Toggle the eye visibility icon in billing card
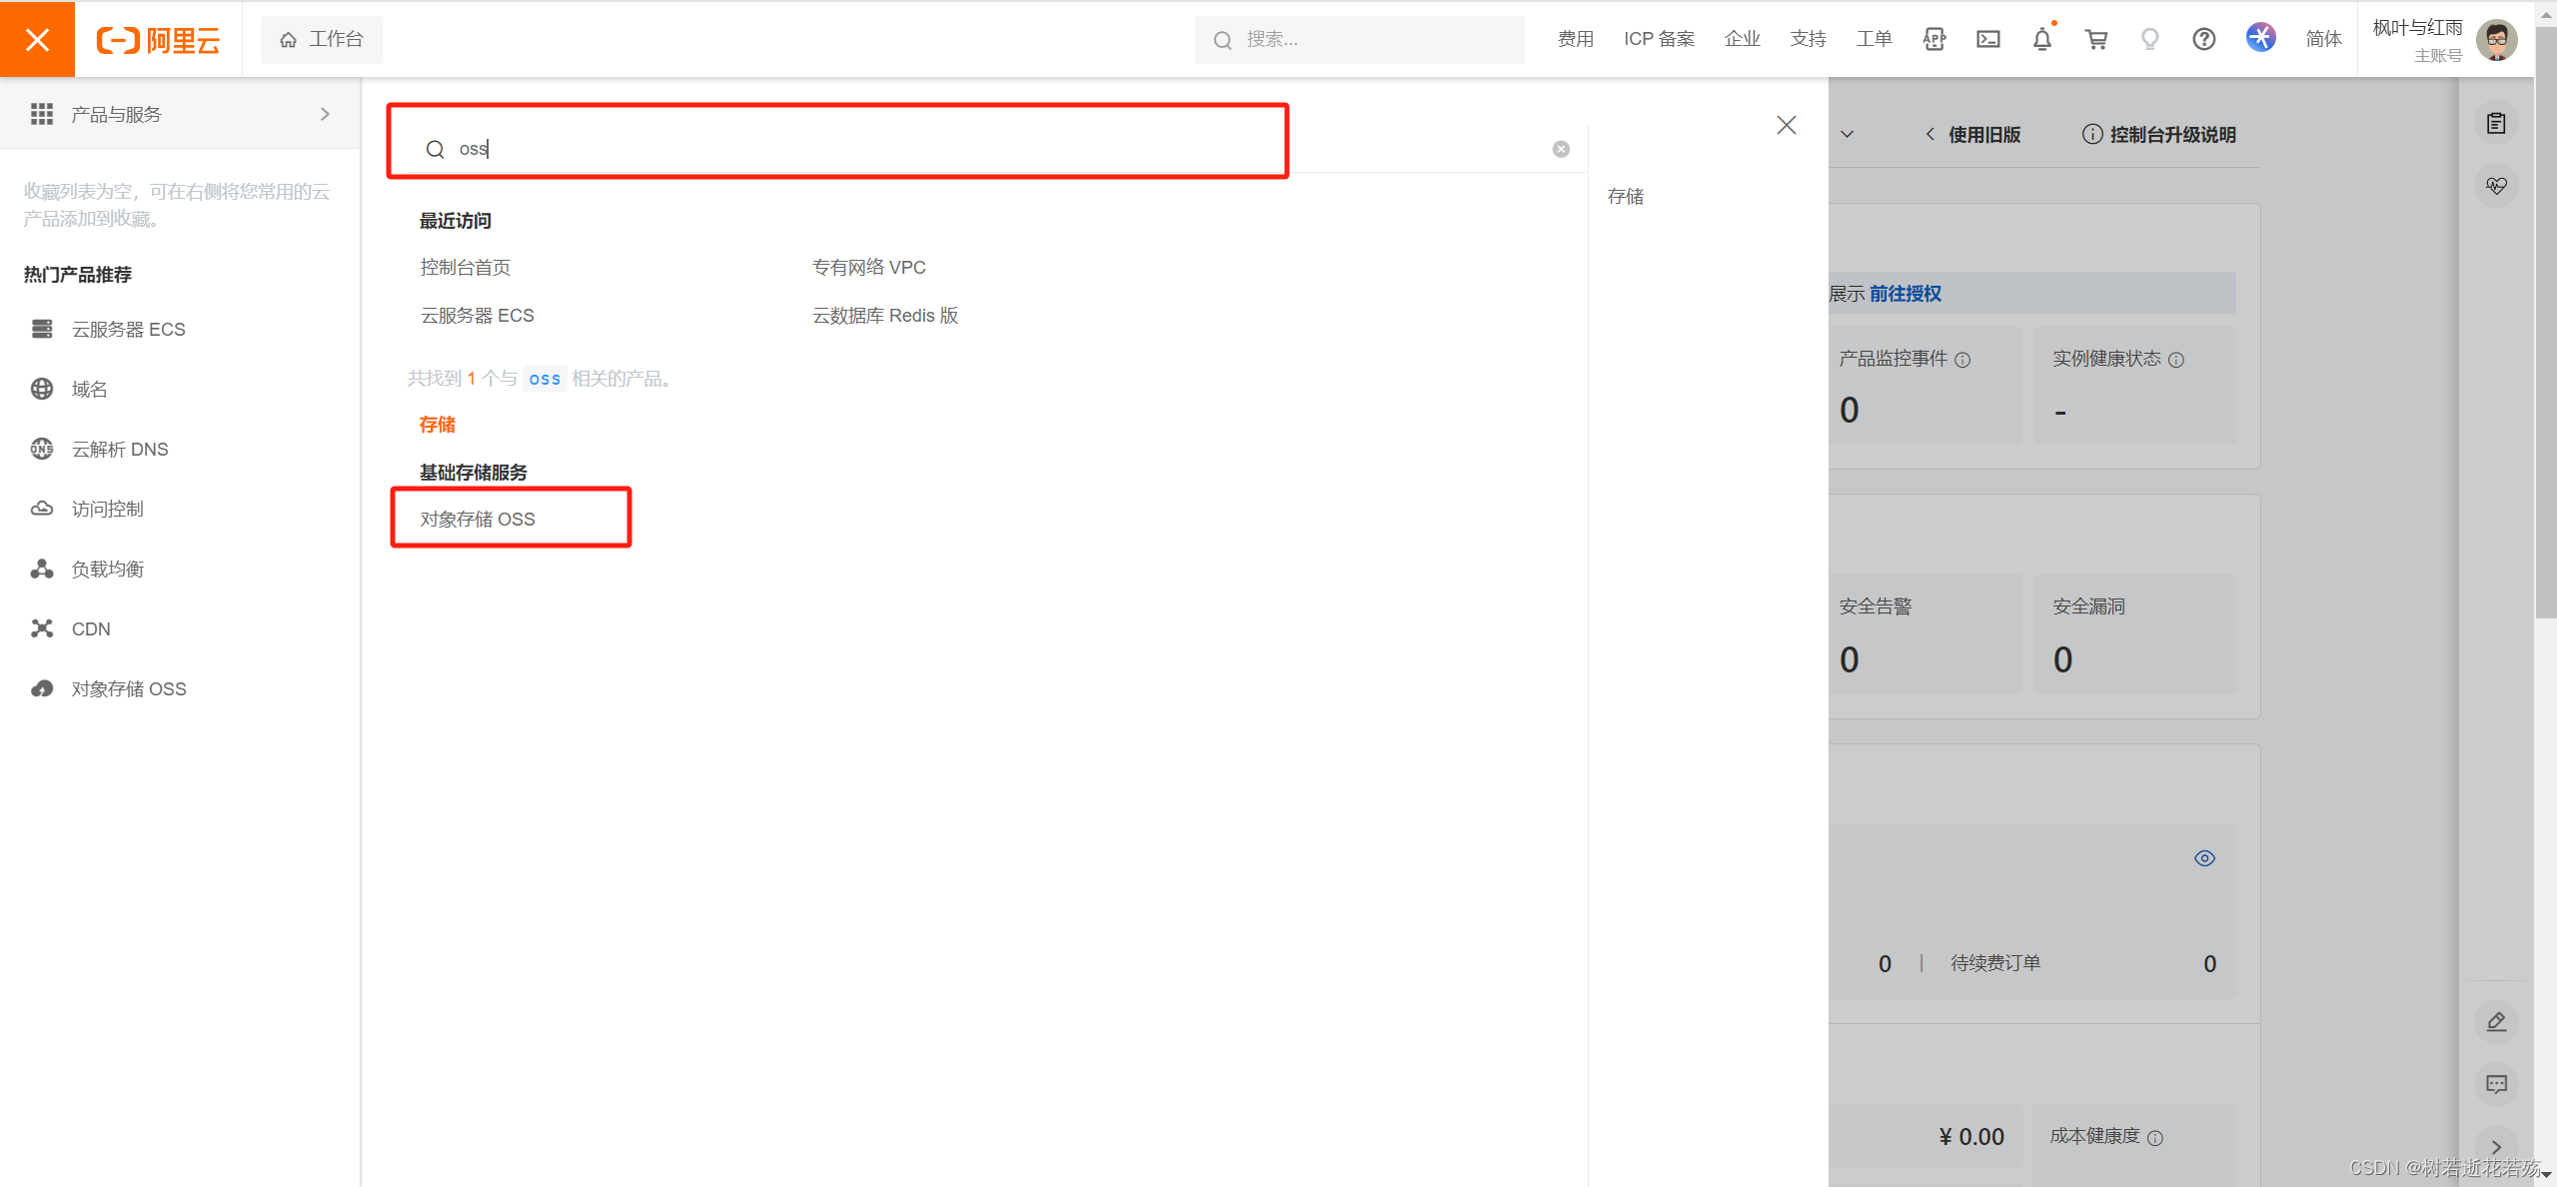The width and height of the screenshot is (2557, 1187). click(x=2204, y=858)
